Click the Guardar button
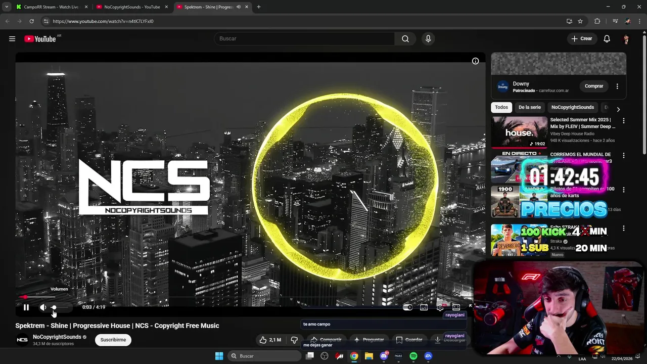 [409, 340]
